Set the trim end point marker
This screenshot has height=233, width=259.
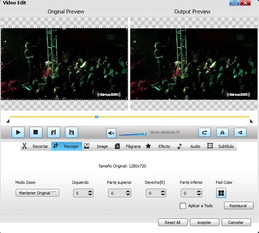71,132
